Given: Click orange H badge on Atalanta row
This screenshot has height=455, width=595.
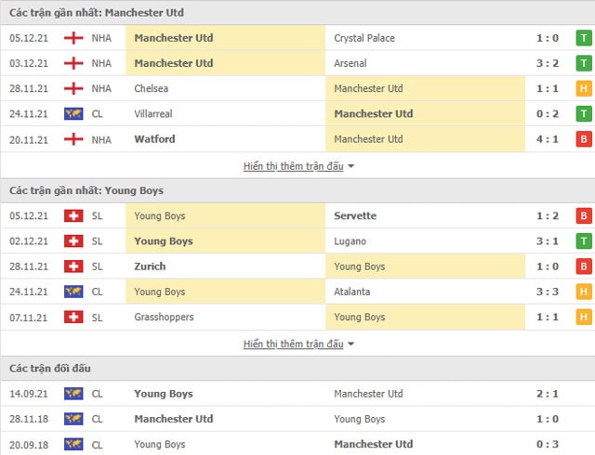Looking at the screenshot, I should [584, 292].
